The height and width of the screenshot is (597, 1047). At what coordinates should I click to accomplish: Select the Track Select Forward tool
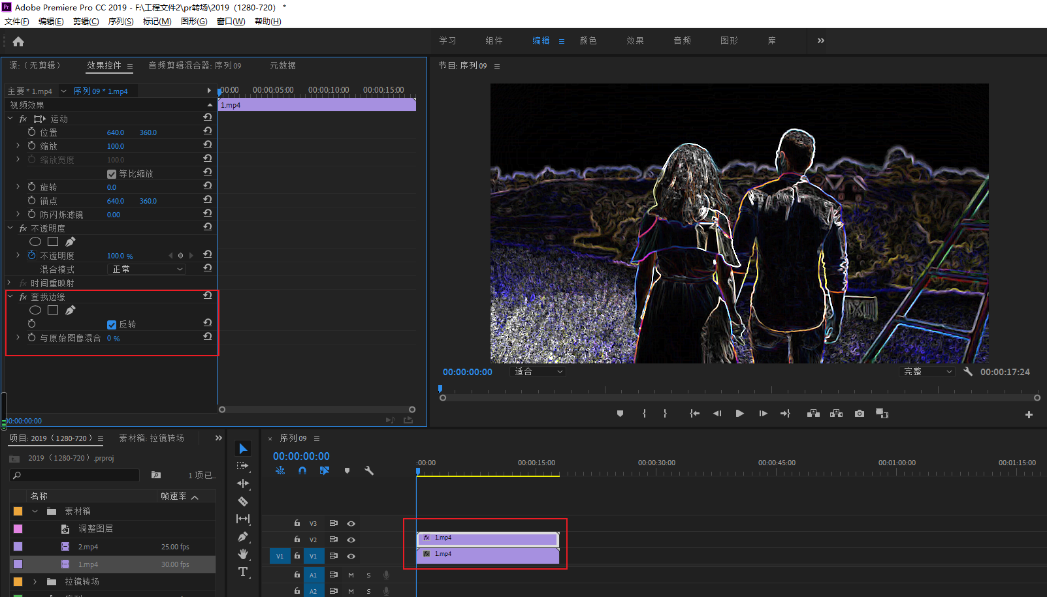pos(243,466)
